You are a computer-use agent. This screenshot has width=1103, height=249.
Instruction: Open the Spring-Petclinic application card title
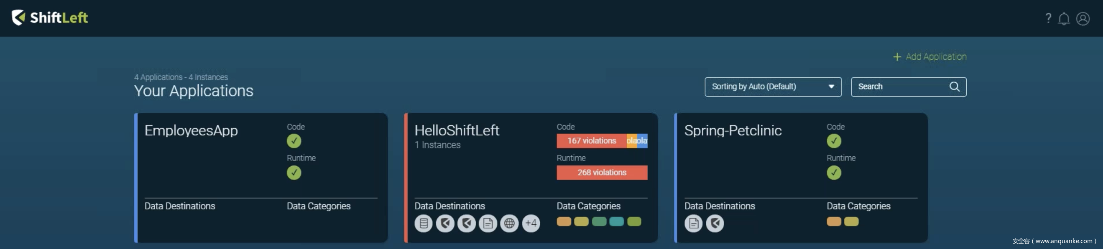733,130
